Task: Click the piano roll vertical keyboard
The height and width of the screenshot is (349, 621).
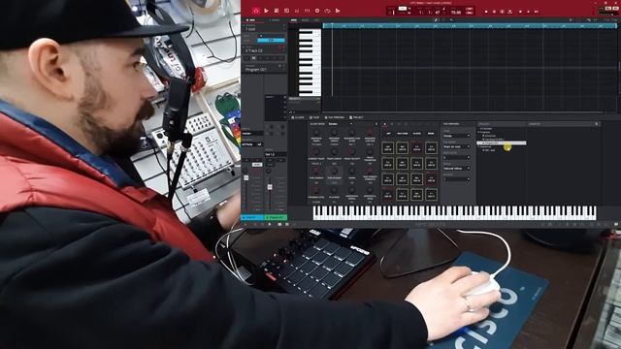Action: 310,62
